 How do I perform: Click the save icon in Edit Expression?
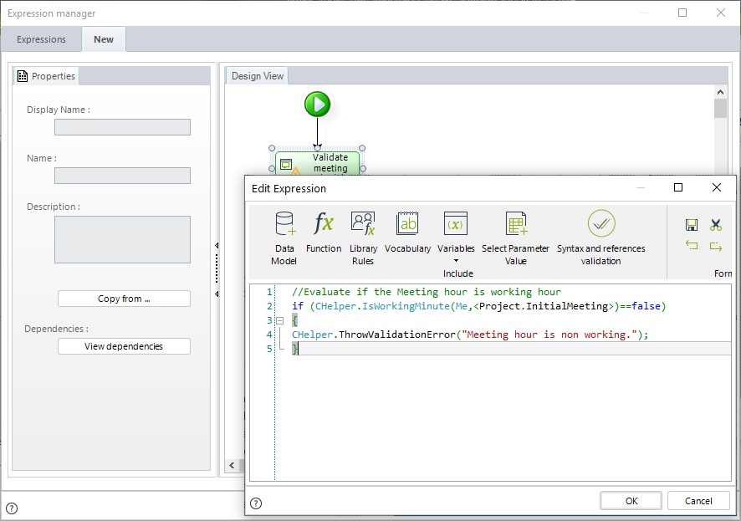tap(692, 225)
